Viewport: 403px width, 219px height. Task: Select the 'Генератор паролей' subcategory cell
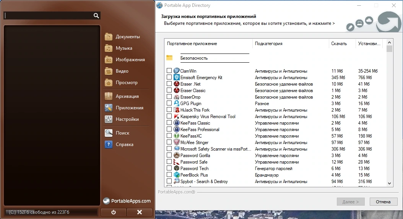click(x=273, y=169)
